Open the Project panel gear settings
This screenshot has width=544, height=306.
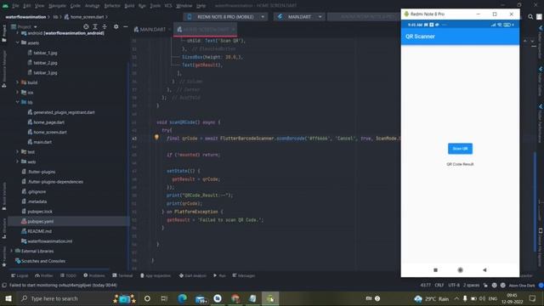coord(116,26)
